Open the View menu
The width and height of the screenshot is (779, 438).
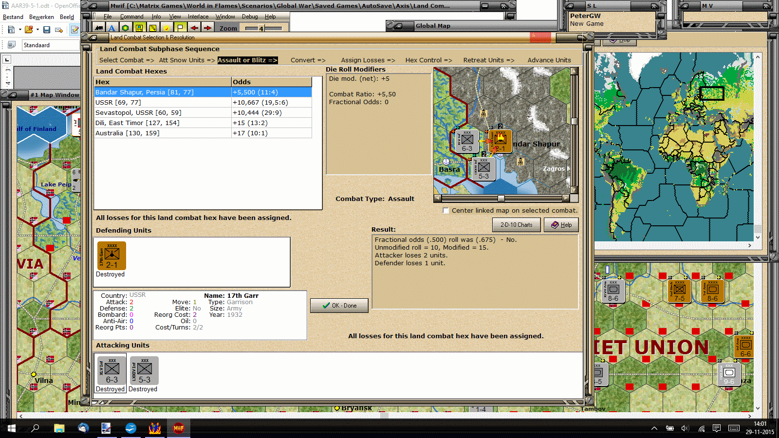175,17
